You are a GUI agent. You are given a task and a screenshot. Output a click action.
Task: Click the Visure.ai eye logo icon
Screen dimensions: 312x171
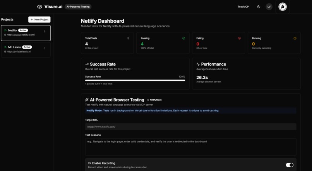[39, 7]
